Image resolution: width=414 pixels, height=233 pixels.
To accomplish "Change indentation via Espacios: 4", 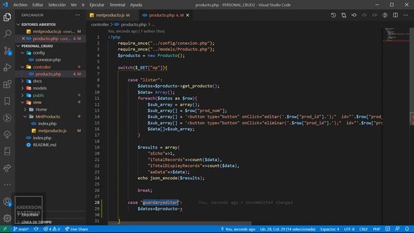I will pyautogui.click(x=329, y=229).
